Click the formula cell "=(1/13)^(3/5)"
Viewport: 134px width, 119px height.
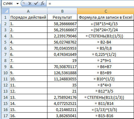pos(106,109)
